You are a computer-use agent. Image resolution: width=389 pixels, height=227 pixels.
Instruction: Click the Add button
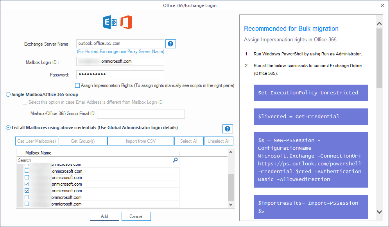pos(104,216)
